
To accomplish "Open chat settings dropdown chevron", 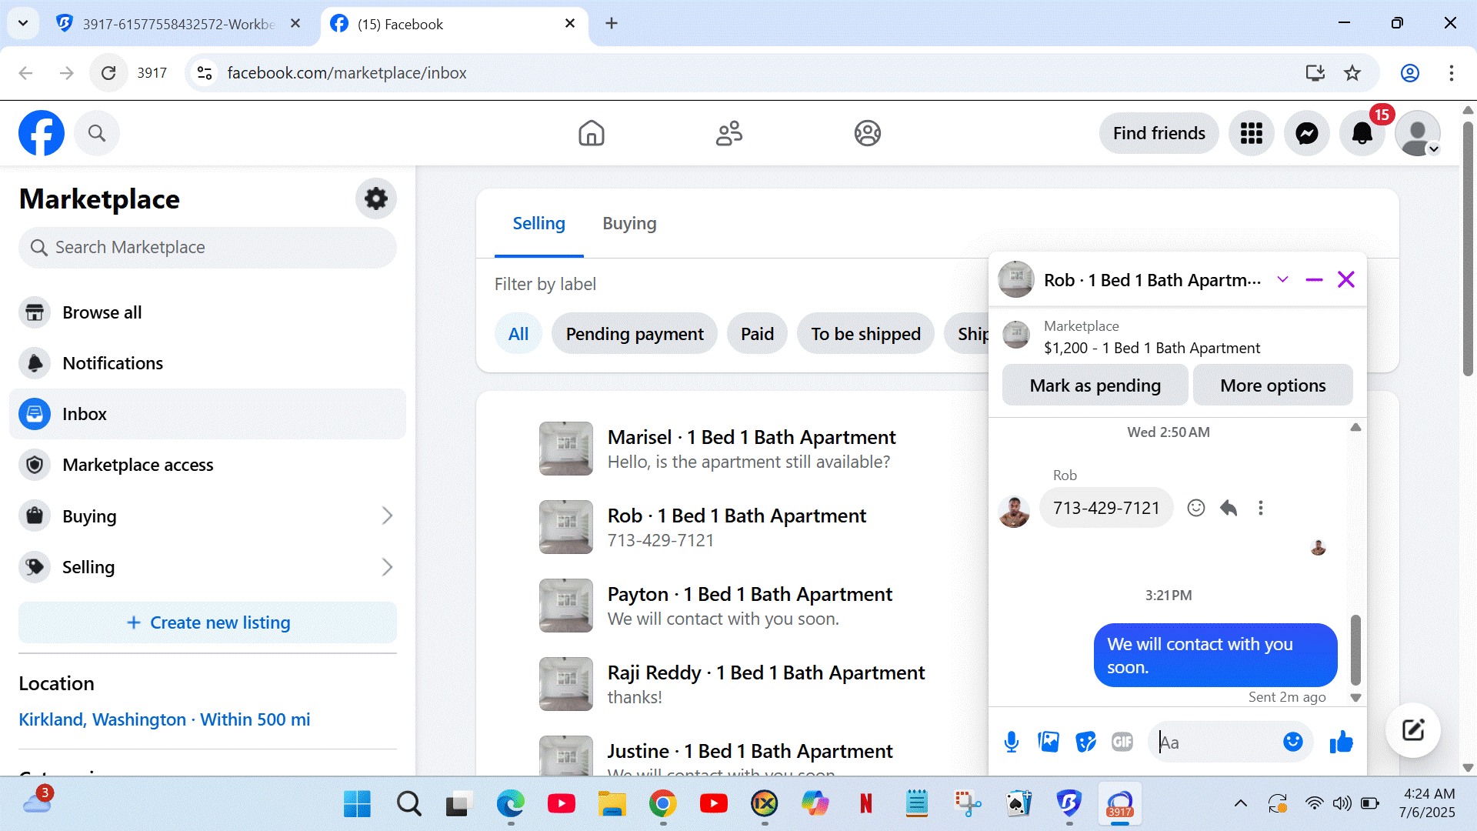I will pos(1282,279).
